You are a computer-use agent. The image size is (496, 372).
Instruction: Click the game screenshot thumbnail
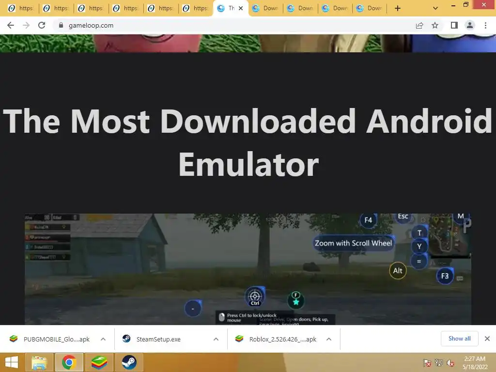[248, 269]
